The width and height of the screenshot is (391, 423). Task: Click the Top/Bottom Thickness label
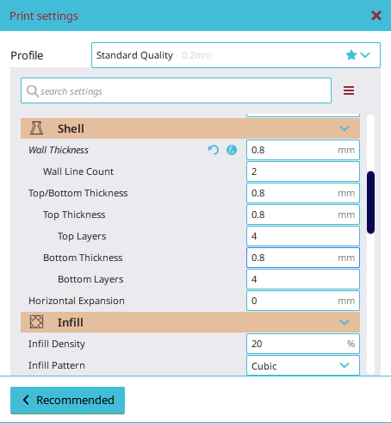coord(78,193)
